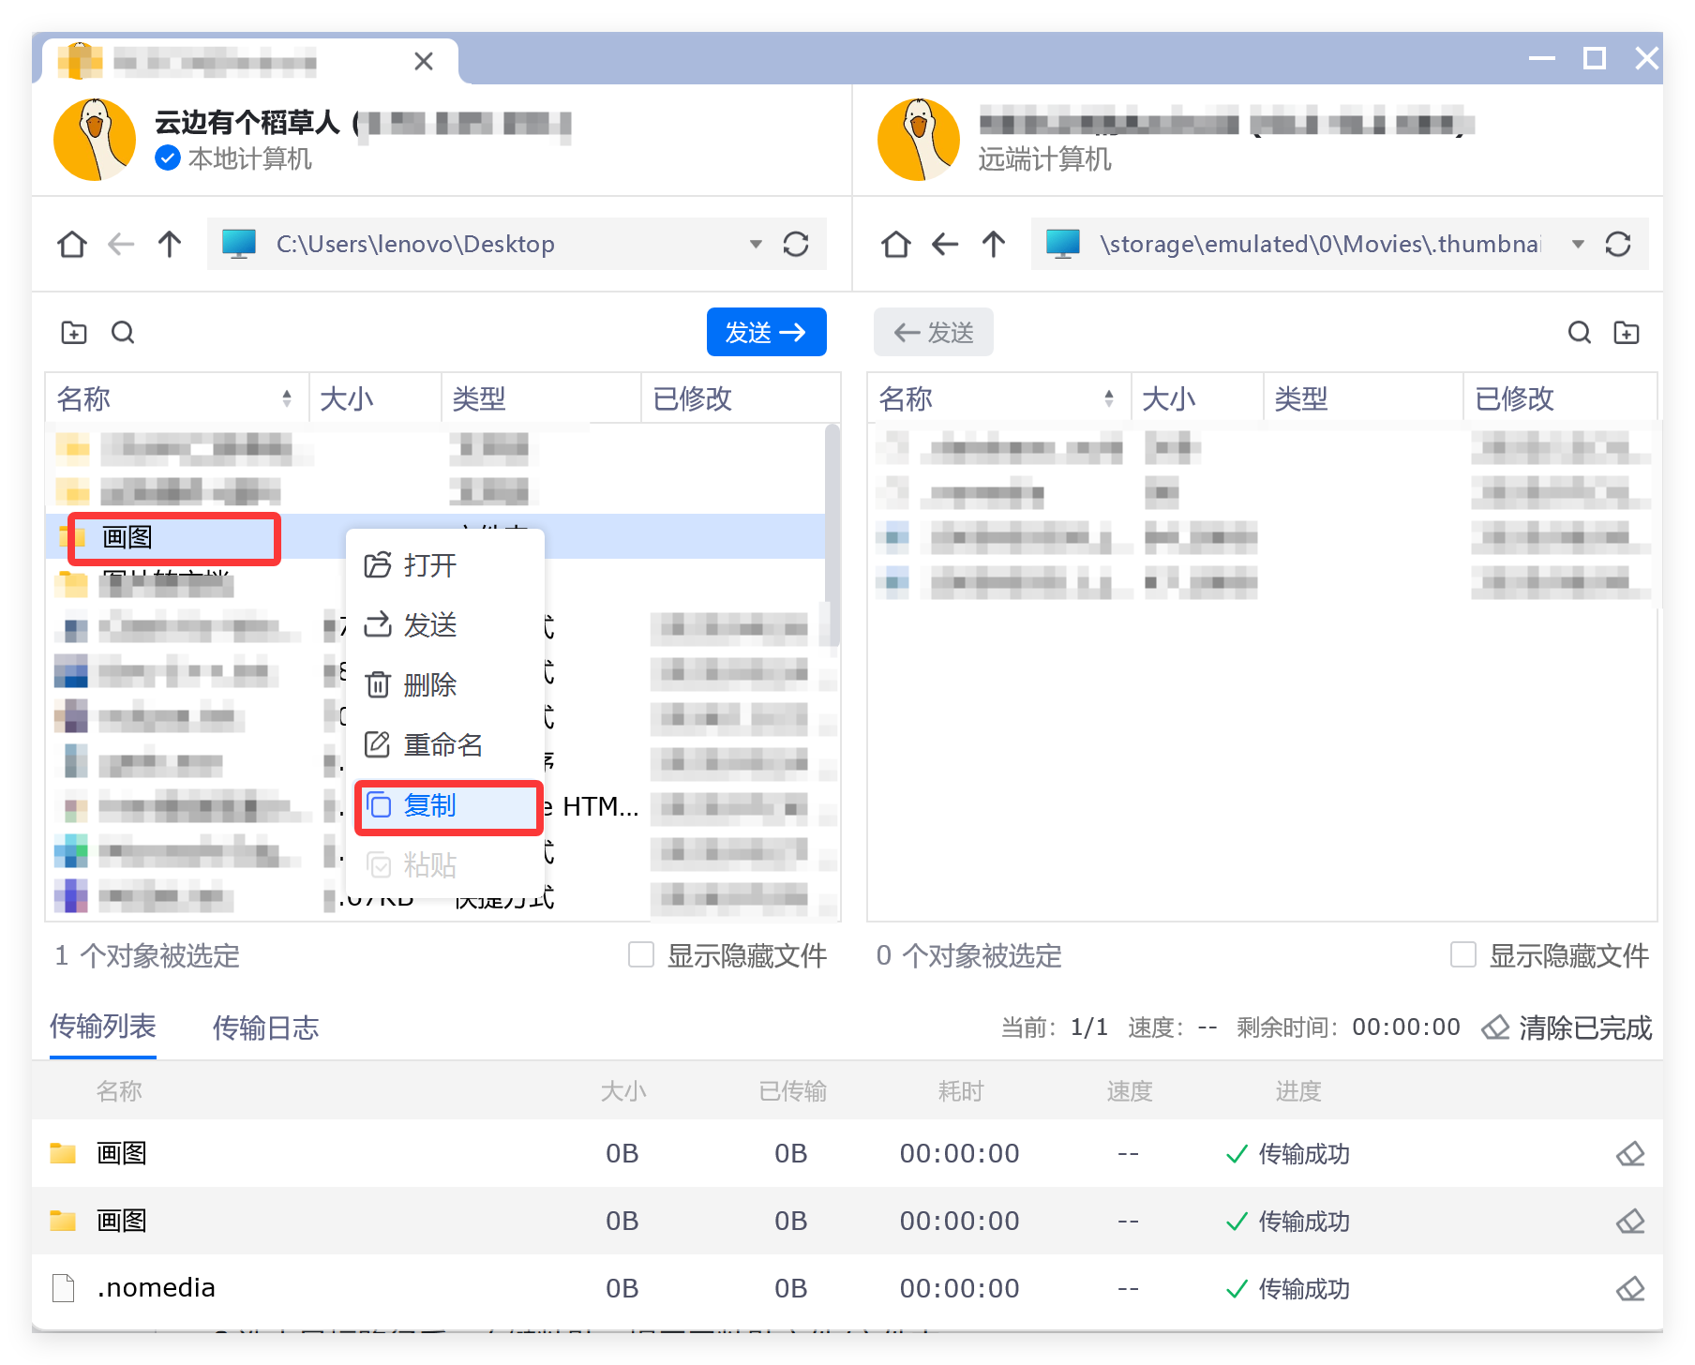The height and width of the screenshot is (1365, 1695).
Task: Click remote 已修改 column header
Action: 1561,398
